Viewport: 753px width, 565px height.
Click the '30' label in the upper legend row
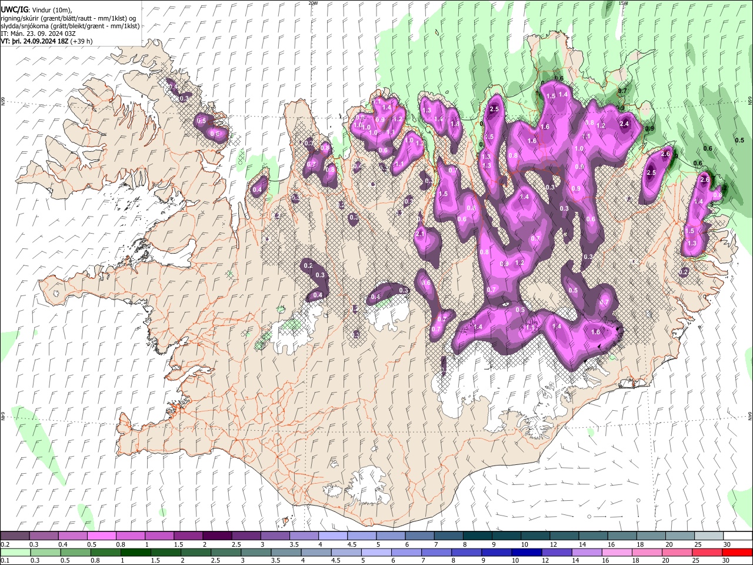point(727,544)
